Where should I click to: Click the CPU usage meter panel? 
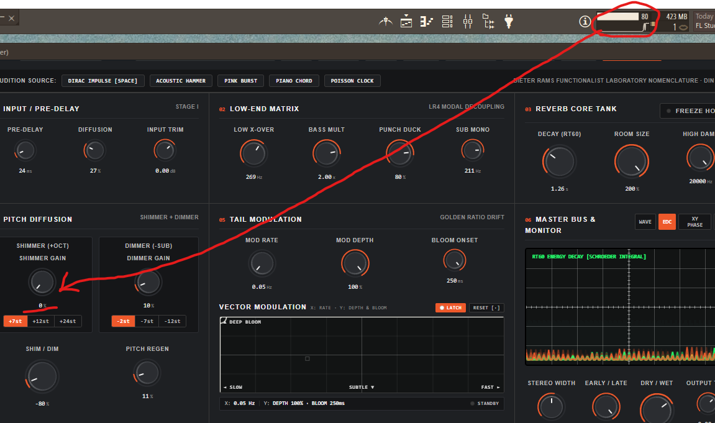click(x=627, y=22)
